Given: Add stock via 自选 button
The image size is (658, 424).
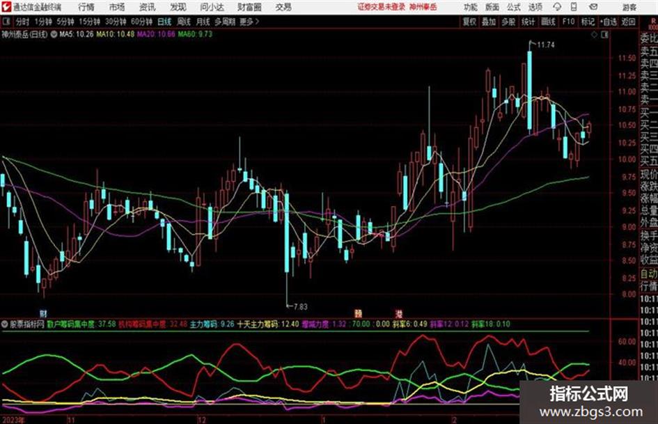Looking at the screenshot, I should tap(608, 22).
